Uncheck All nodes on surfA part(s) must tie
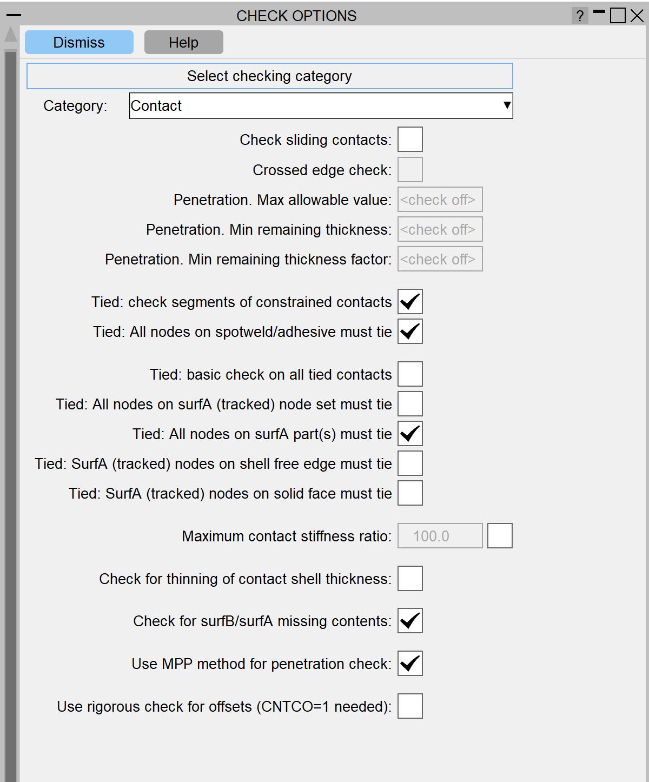This screenshot has height=782, width=649. 410,434
